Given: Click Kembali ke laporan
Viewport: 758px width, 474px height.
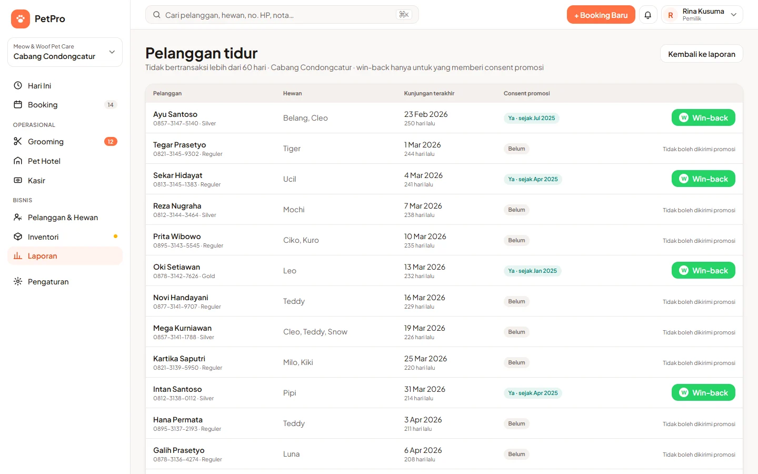Looking at the screenshot, I should pyautogui.click(x=702, y=54).
